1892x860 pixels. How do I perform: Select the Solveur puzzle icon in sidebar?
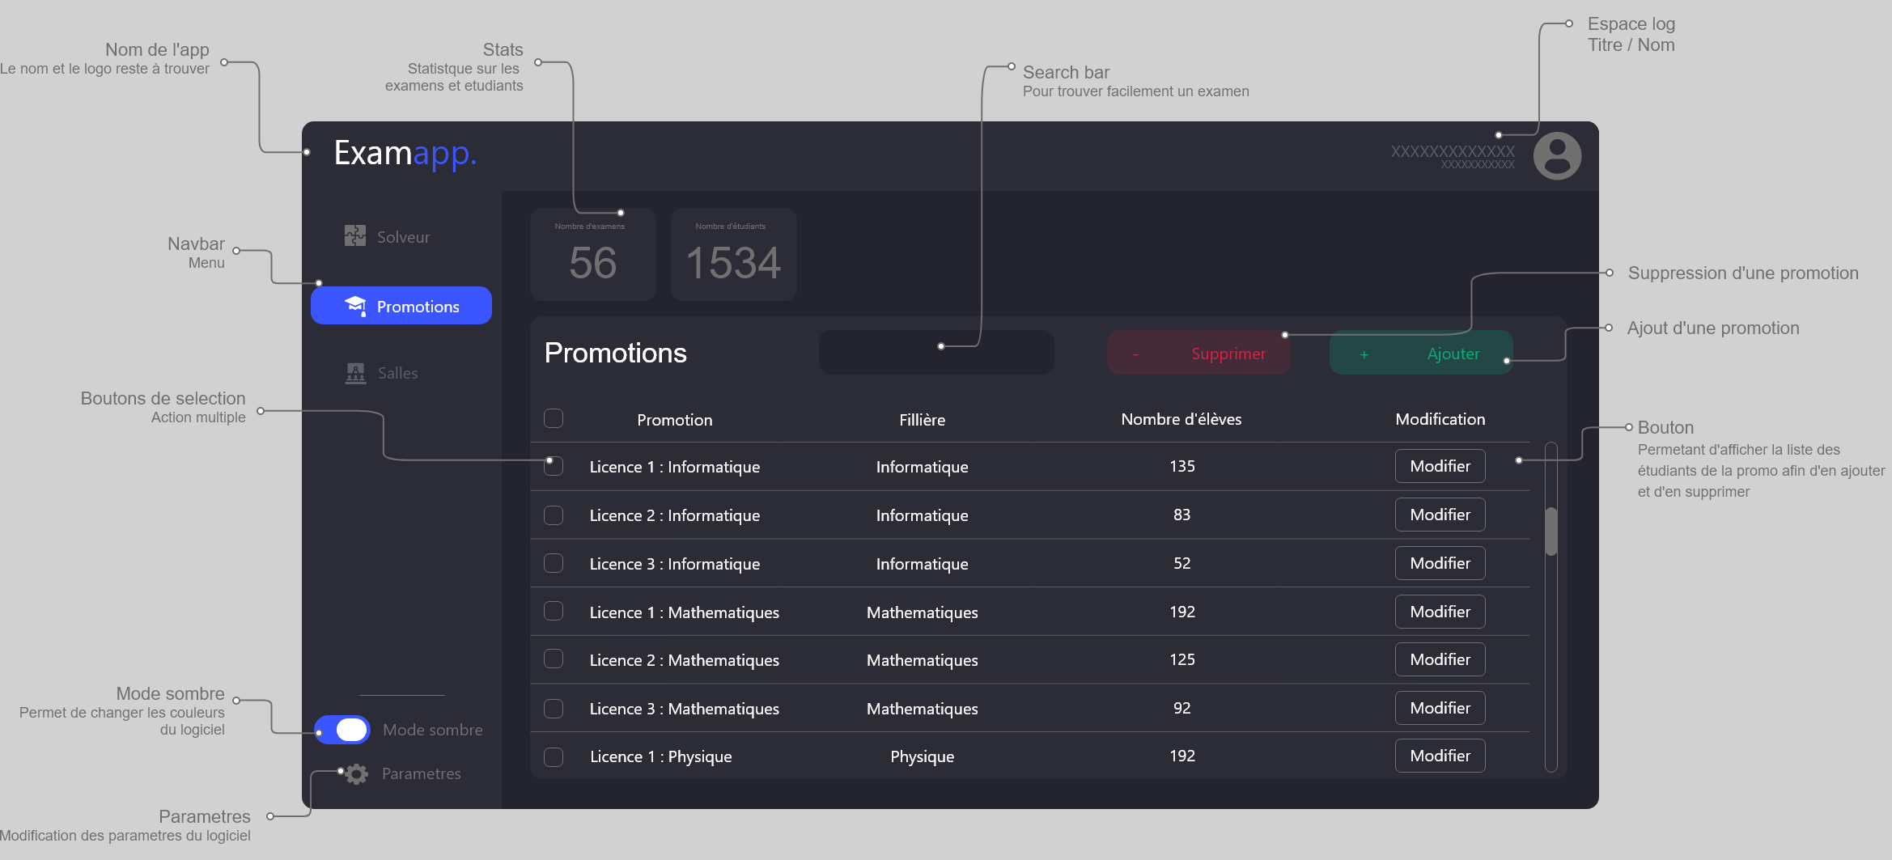pos(354,236)
